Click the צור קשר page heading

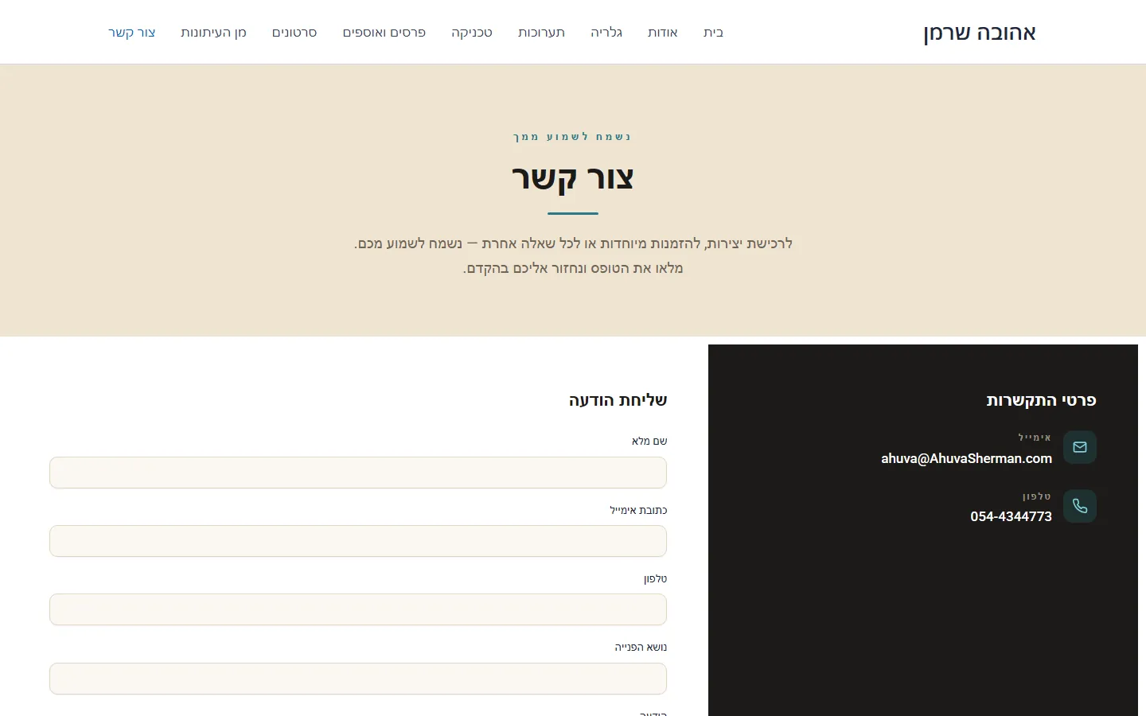(573, 179)
